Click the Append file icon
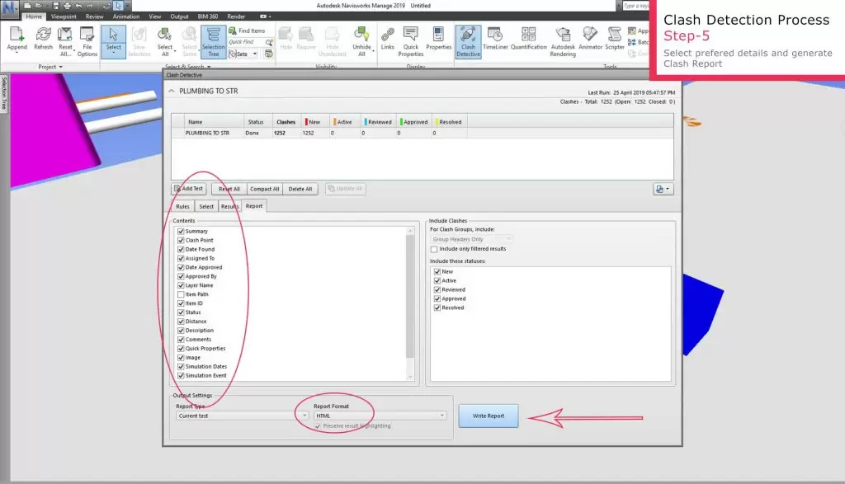The height and width of the screenshot is (484, 845). tap(17, 40)
